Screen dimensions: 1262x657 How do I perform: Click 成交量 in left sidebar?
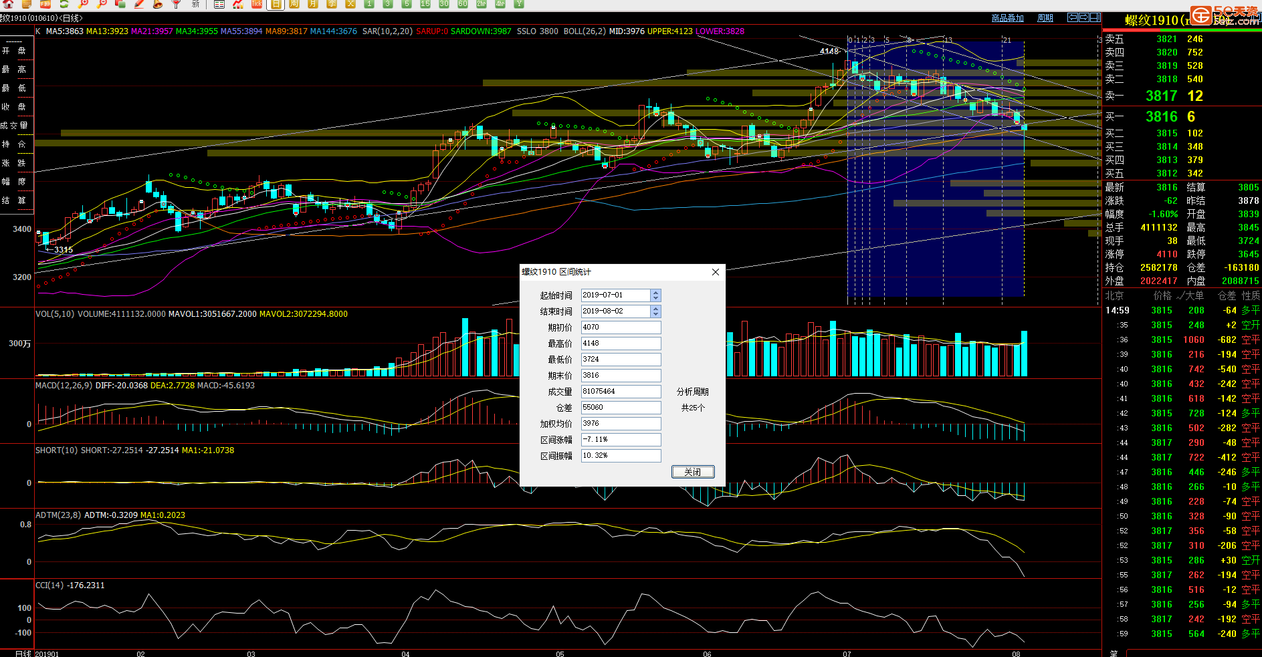coord(14,126)
